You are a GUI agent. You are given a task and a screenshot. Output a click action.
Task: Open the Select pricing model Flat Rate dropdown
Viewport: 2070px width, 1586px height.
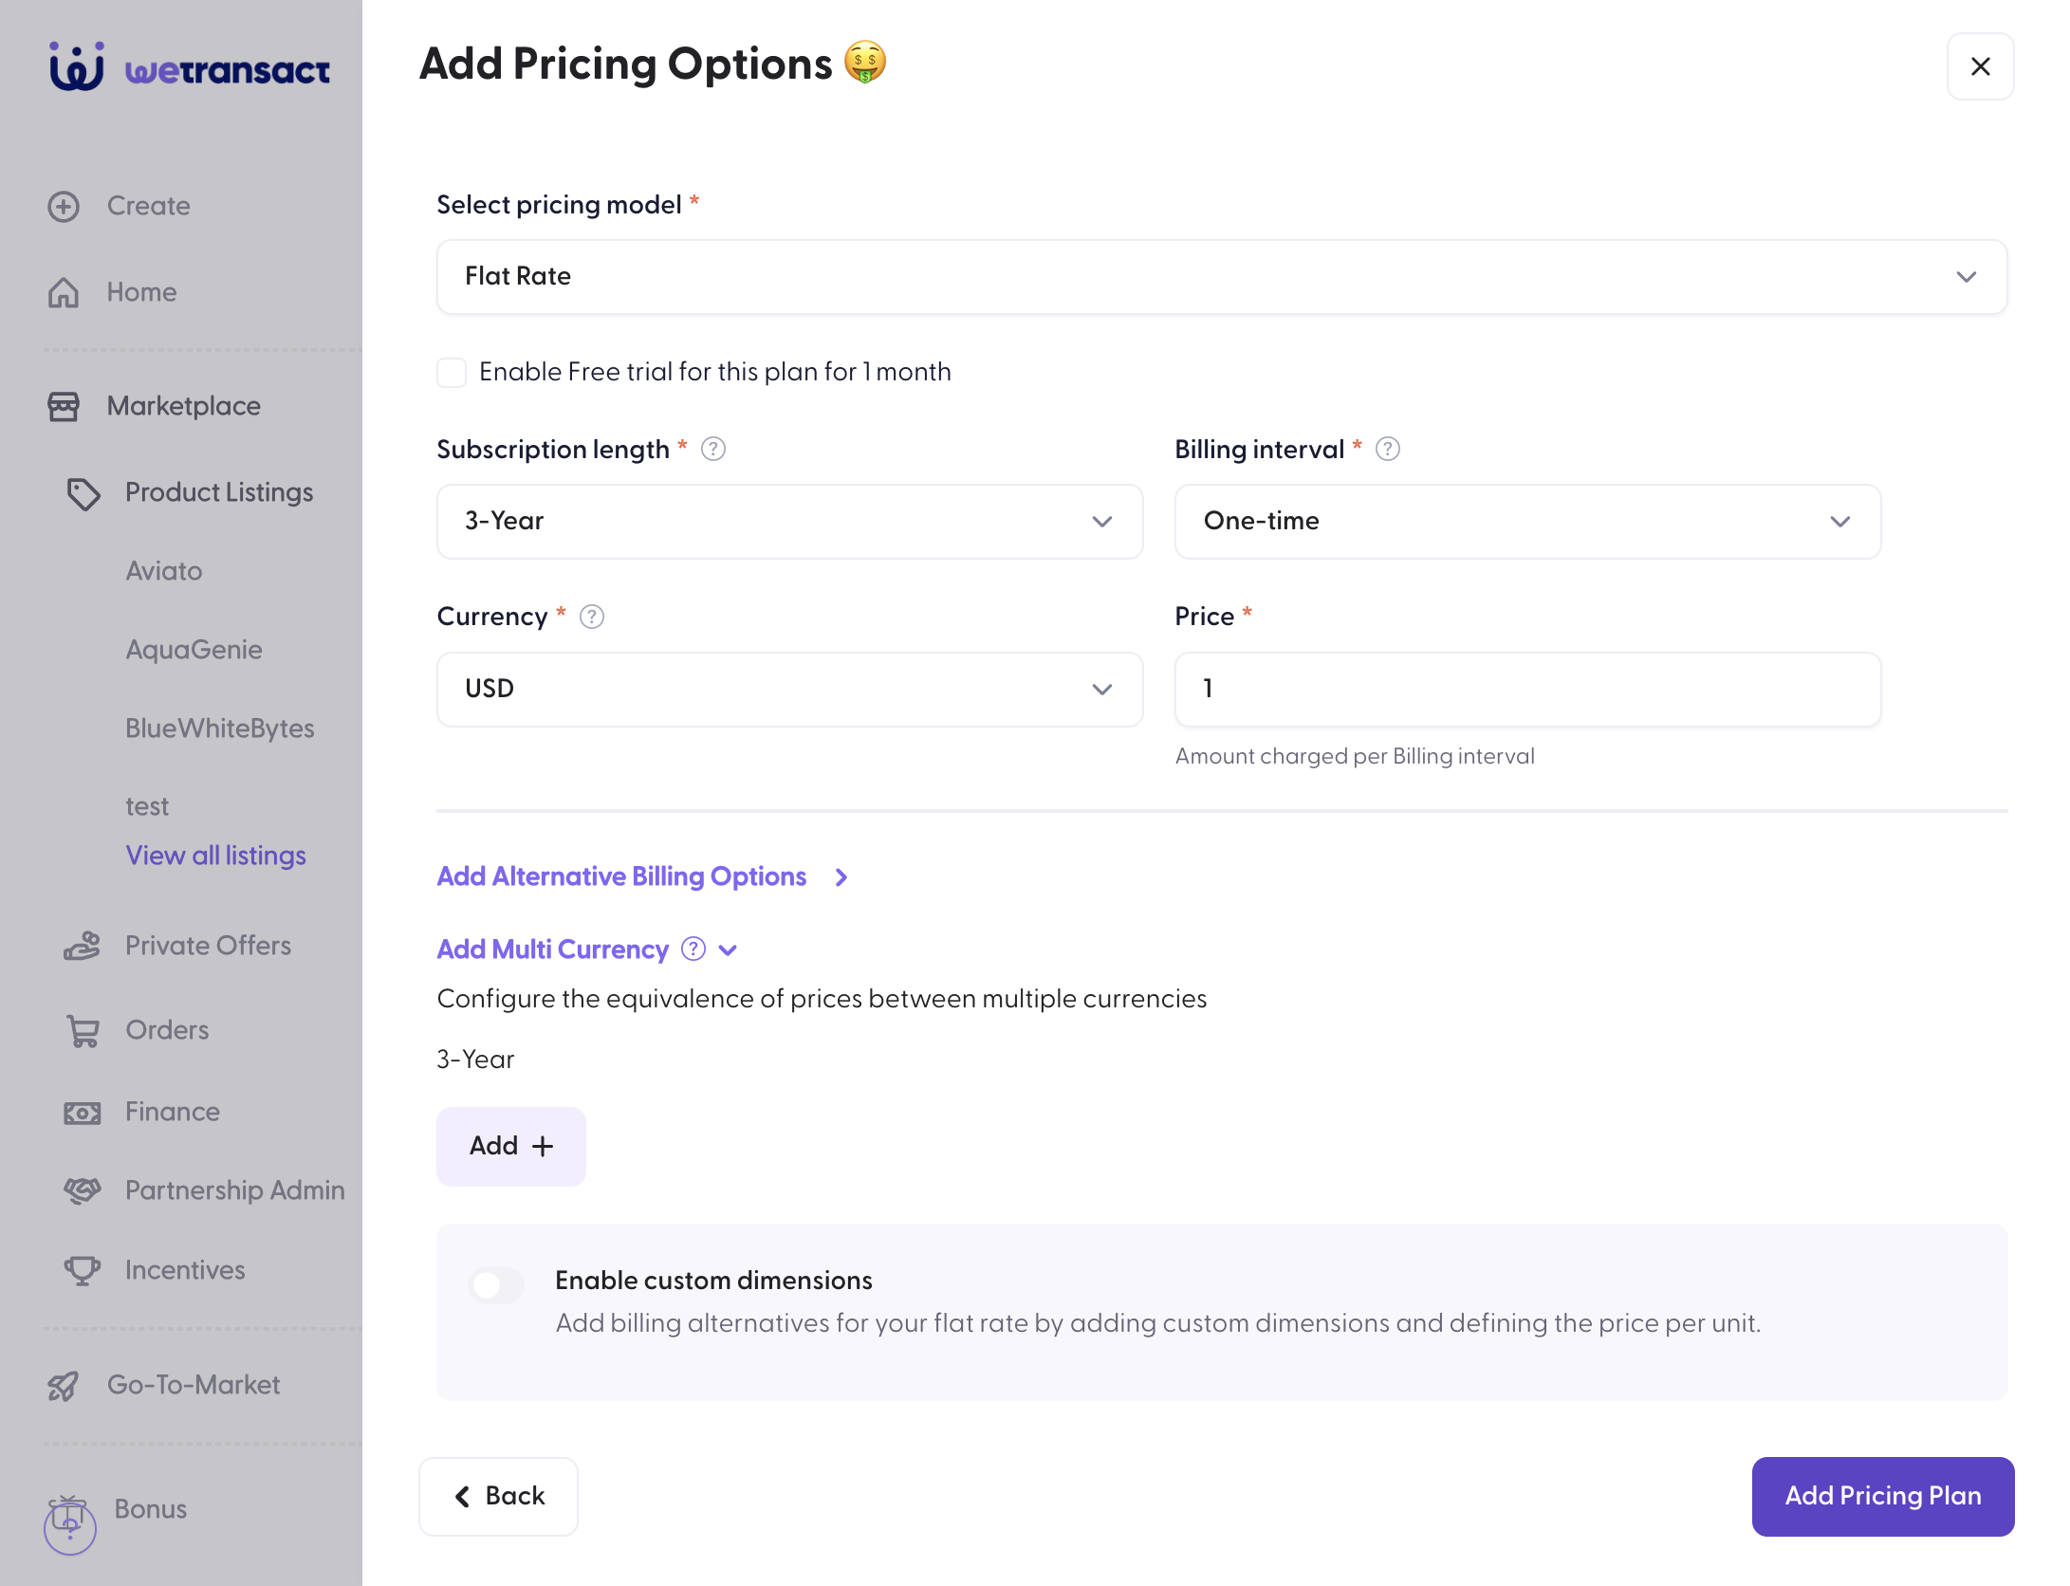pos(1222,277)
